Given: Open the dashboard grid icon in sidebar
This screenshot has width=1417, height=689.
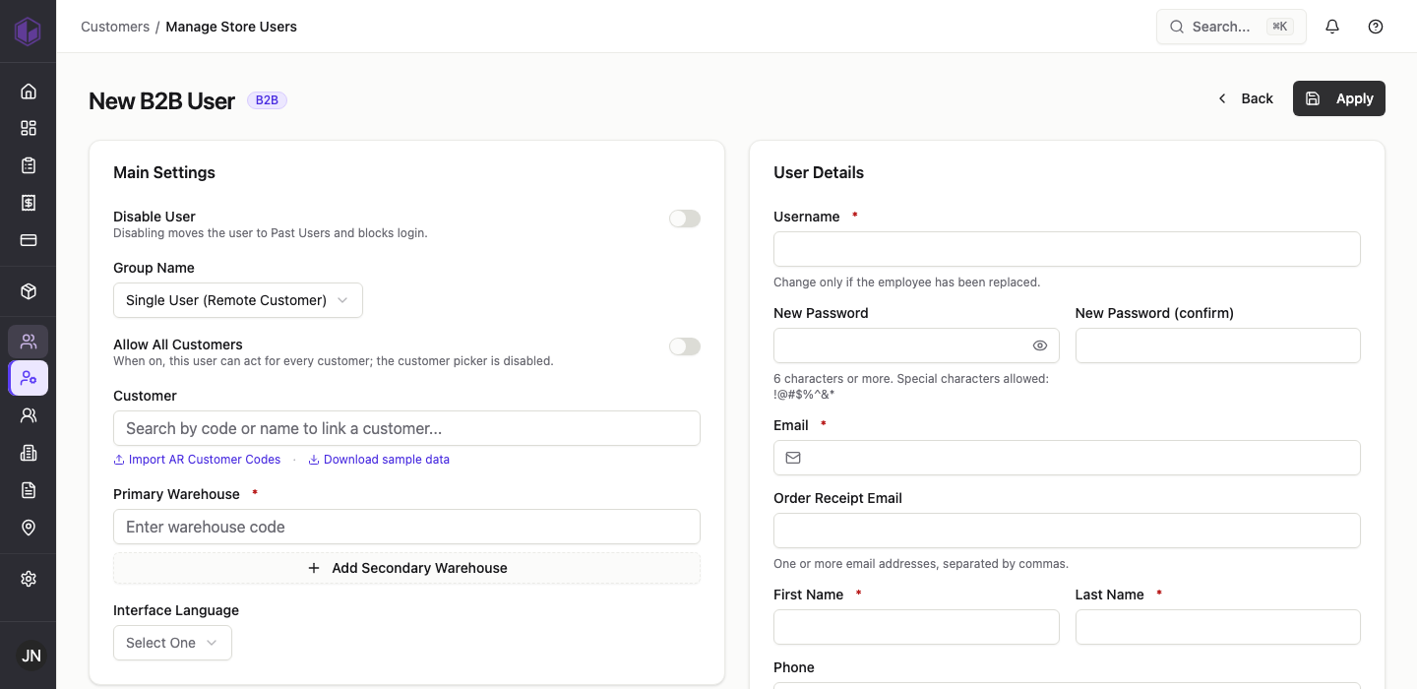Looking at the screenshot, I should click(x=29, y=128).
